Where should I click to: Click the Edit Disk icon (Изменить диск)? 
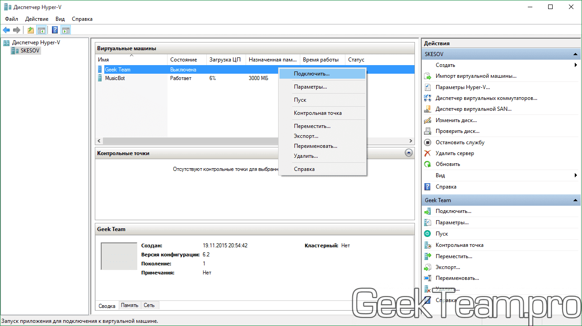(428, 120)
